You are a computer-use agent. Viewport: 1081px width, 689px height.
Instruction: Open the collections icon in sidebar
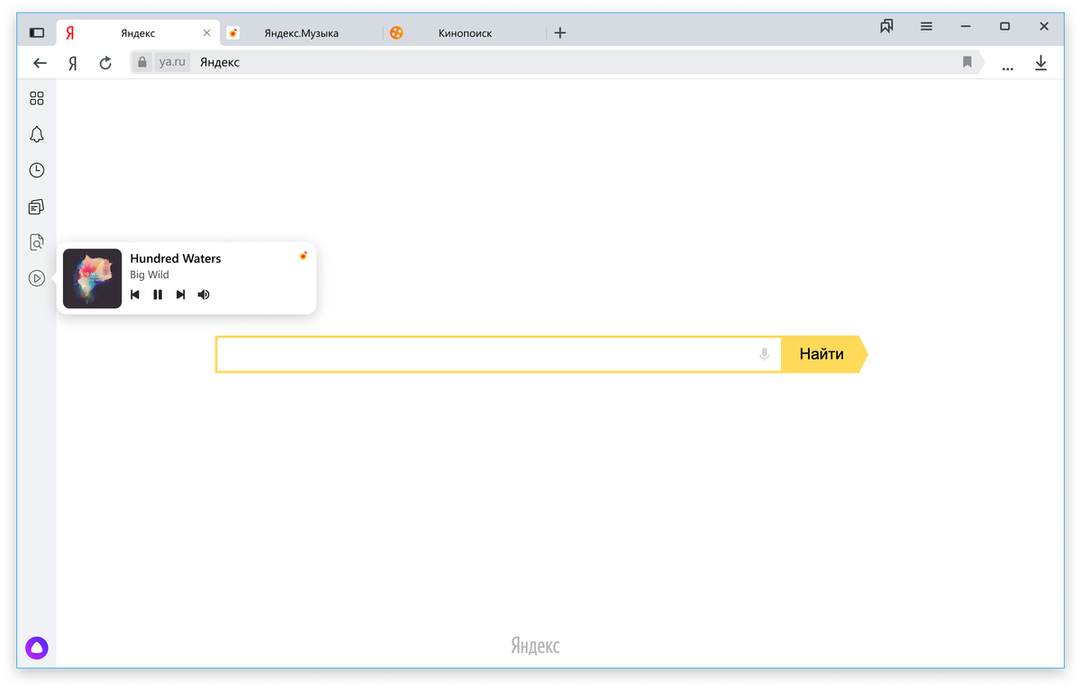(37, 206)
